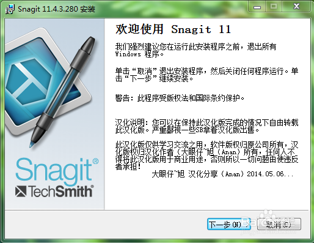The height and width of the screenshot is (243, 314).
Task: Minimize the Snagit installer window
Action: 257,7
